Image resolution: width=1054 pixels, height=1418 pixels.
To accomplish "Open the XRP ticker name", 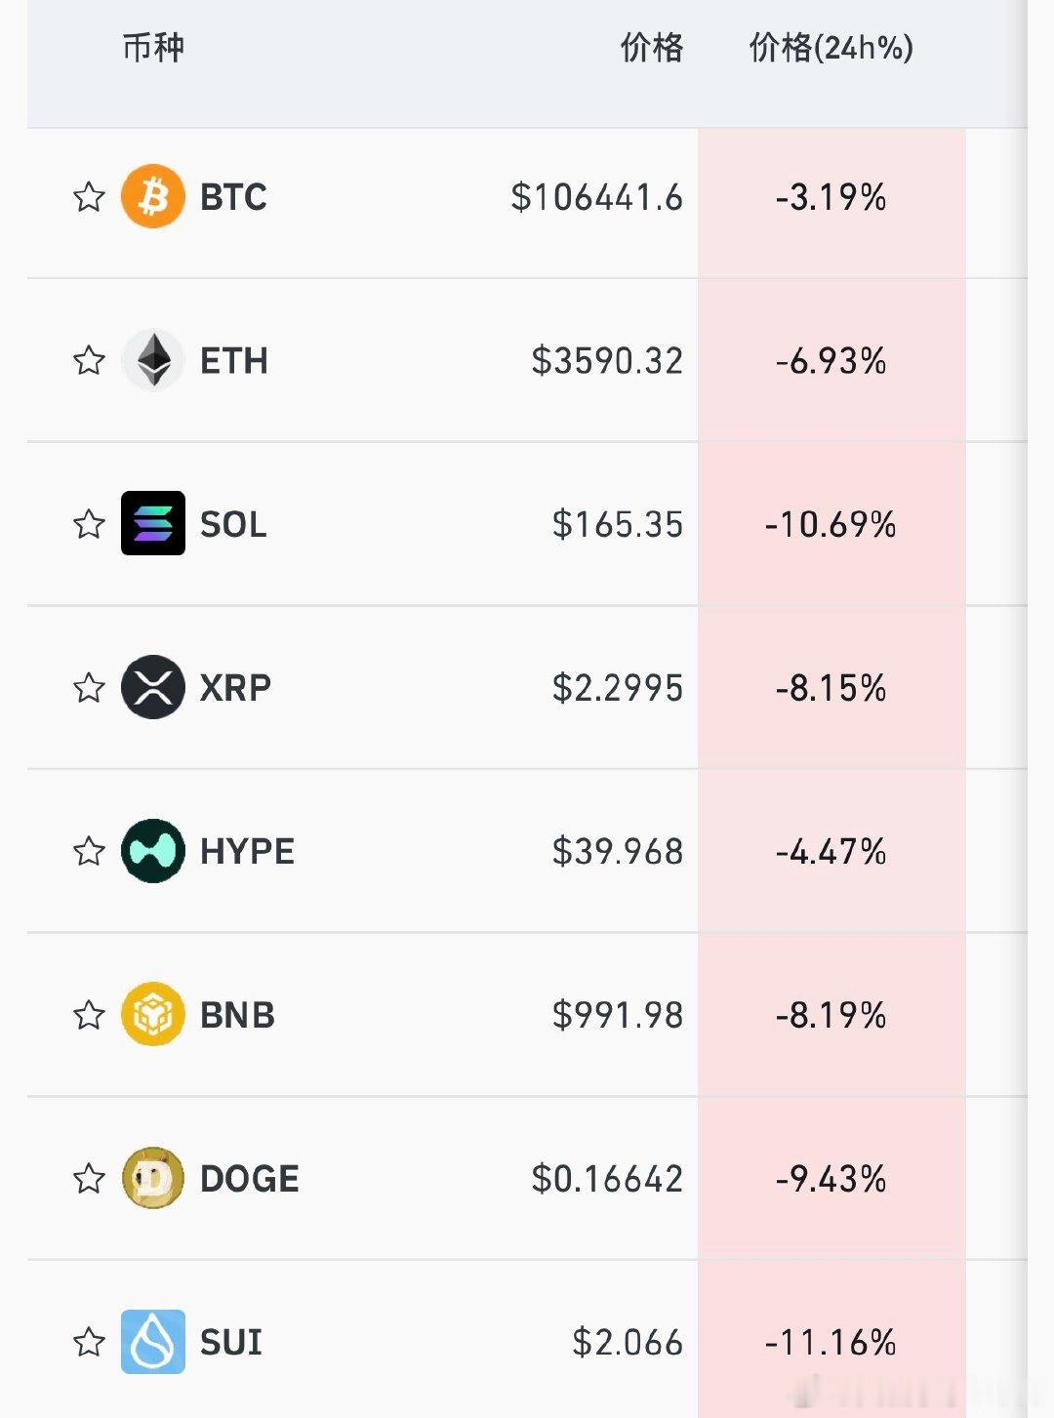I will [x=235, y=687].
